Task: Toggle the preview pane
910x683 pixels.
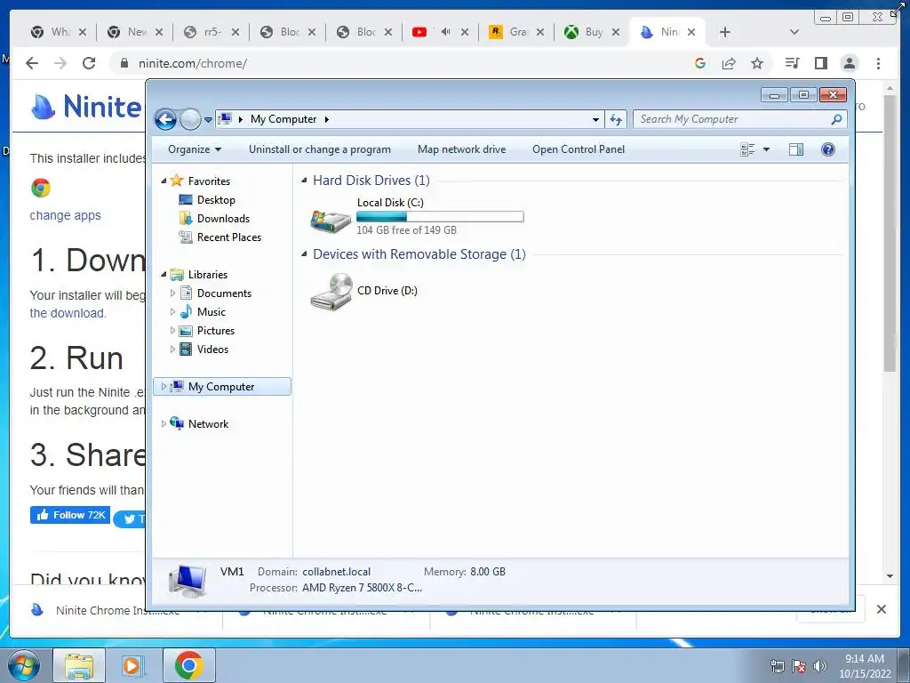Action: pyautogui.click(x=796, y=149)
